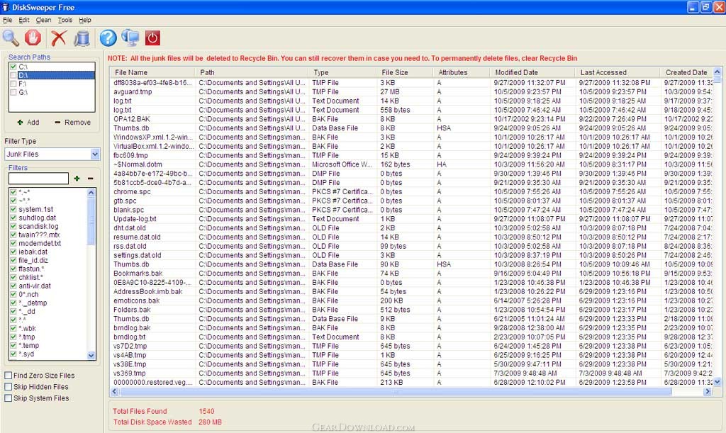Select the ~$Normal.dotm file row
The width and height of the screenshot is (726, 433).
point(412,164)
